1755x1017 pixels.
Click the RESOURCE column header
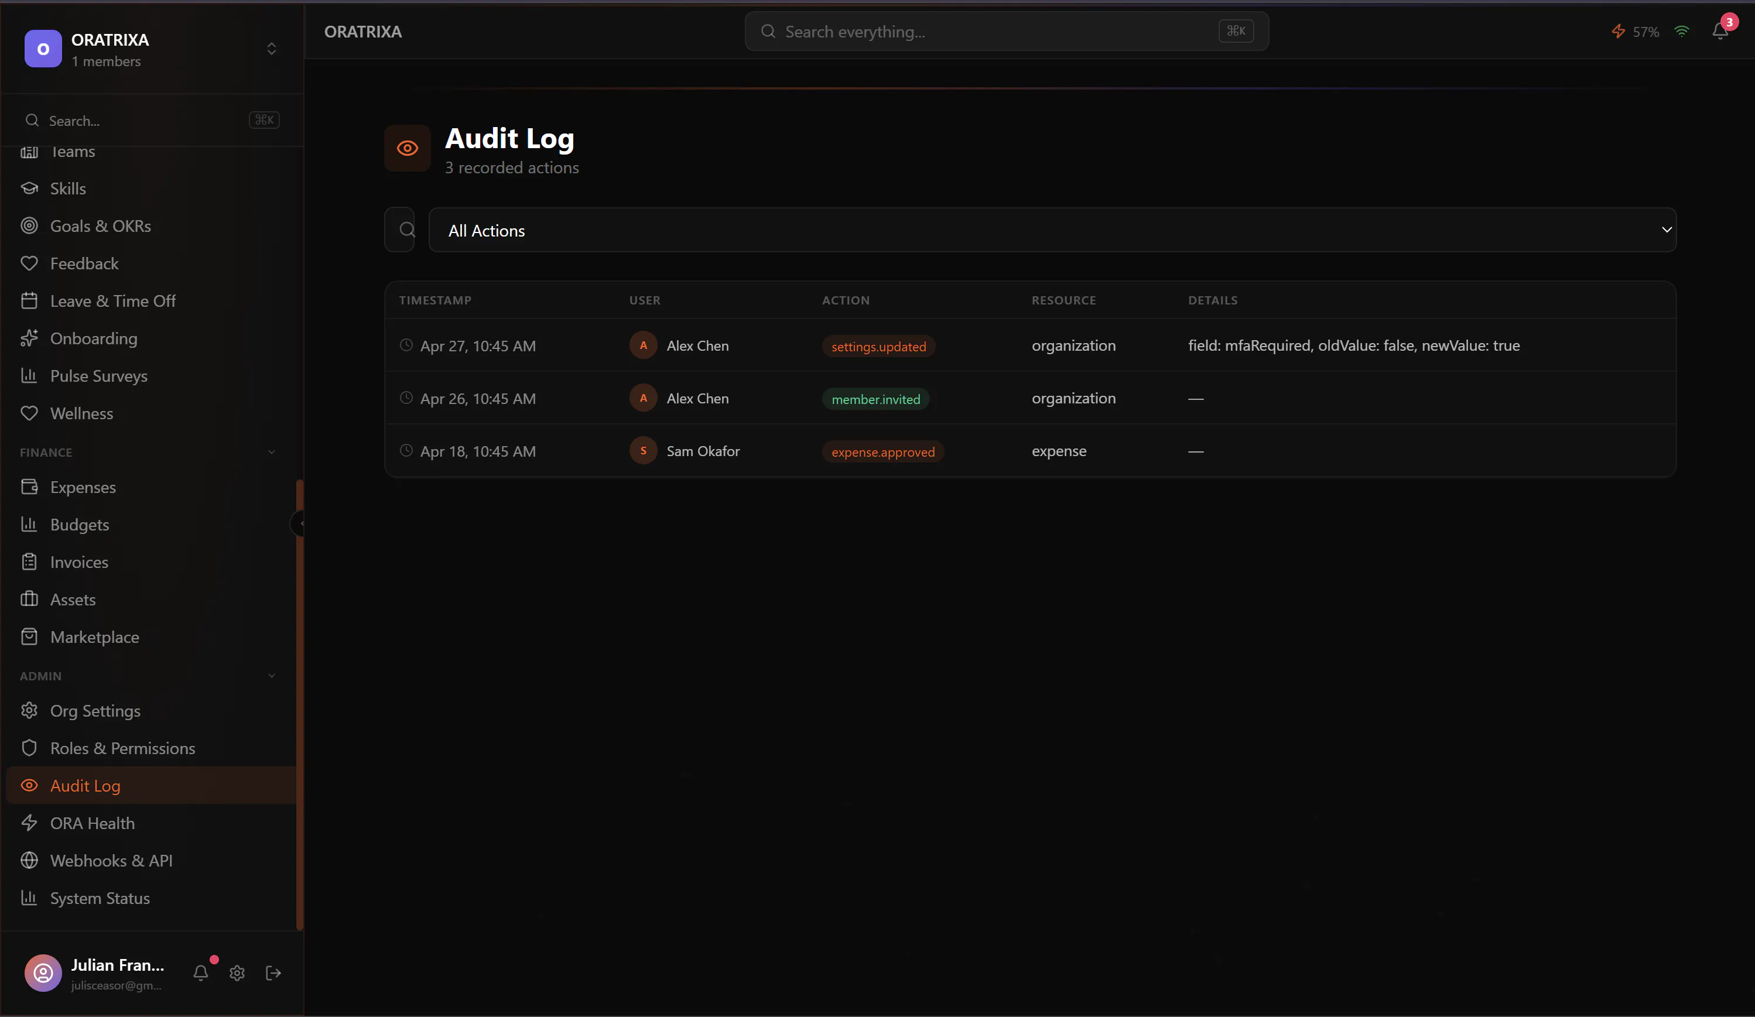click(1063, 301)
